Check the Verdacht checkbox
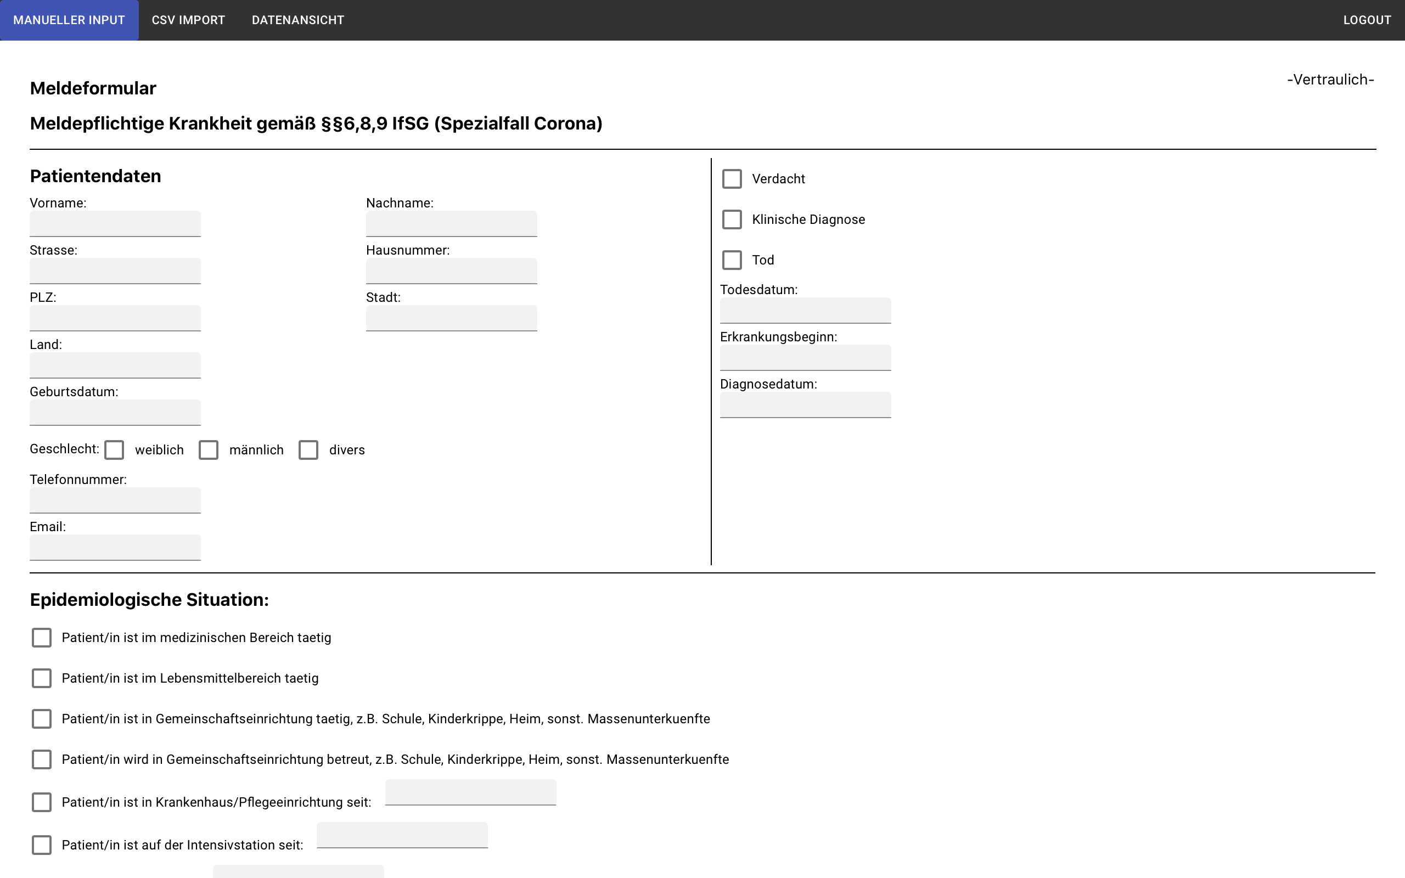Screen dimensions: 1405x878 coord(732,179)
